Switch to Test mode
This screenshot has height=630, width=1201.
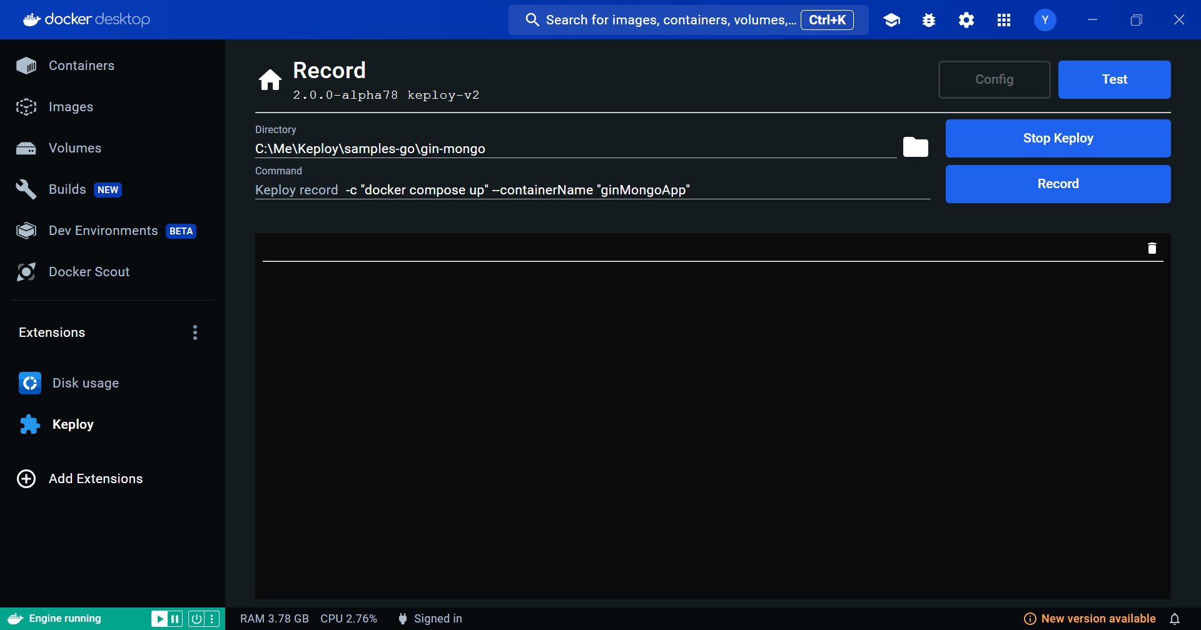[x=1114, y=79]
